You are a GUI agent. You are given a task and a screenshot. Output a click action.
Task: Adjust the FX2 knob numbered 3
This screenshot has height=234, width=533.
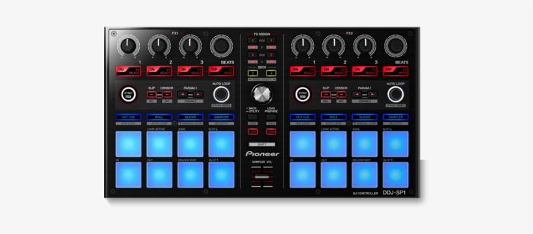[x=365, y=46]
